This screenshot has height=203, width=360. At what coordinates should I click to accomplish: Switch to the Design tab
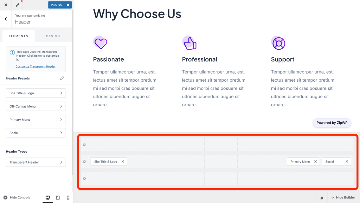pyautogui.click(x=53, y=36)
